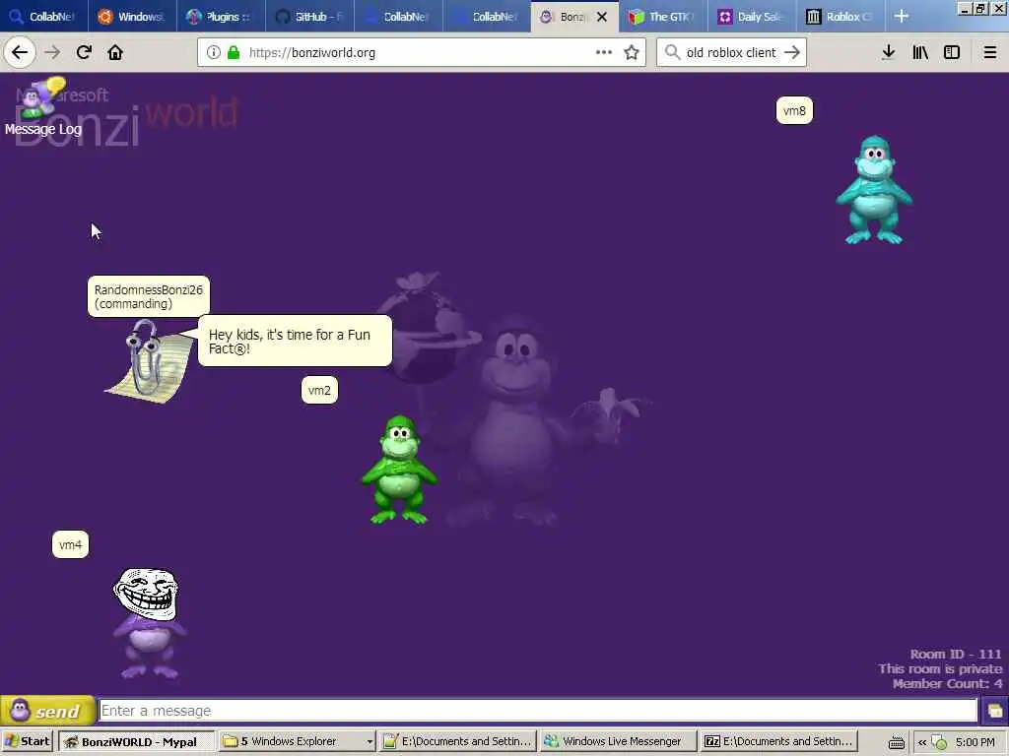This screenshot has width=1009, height=756.
Task: Switch to The GTK tab
Action: [x=663, y=17]
